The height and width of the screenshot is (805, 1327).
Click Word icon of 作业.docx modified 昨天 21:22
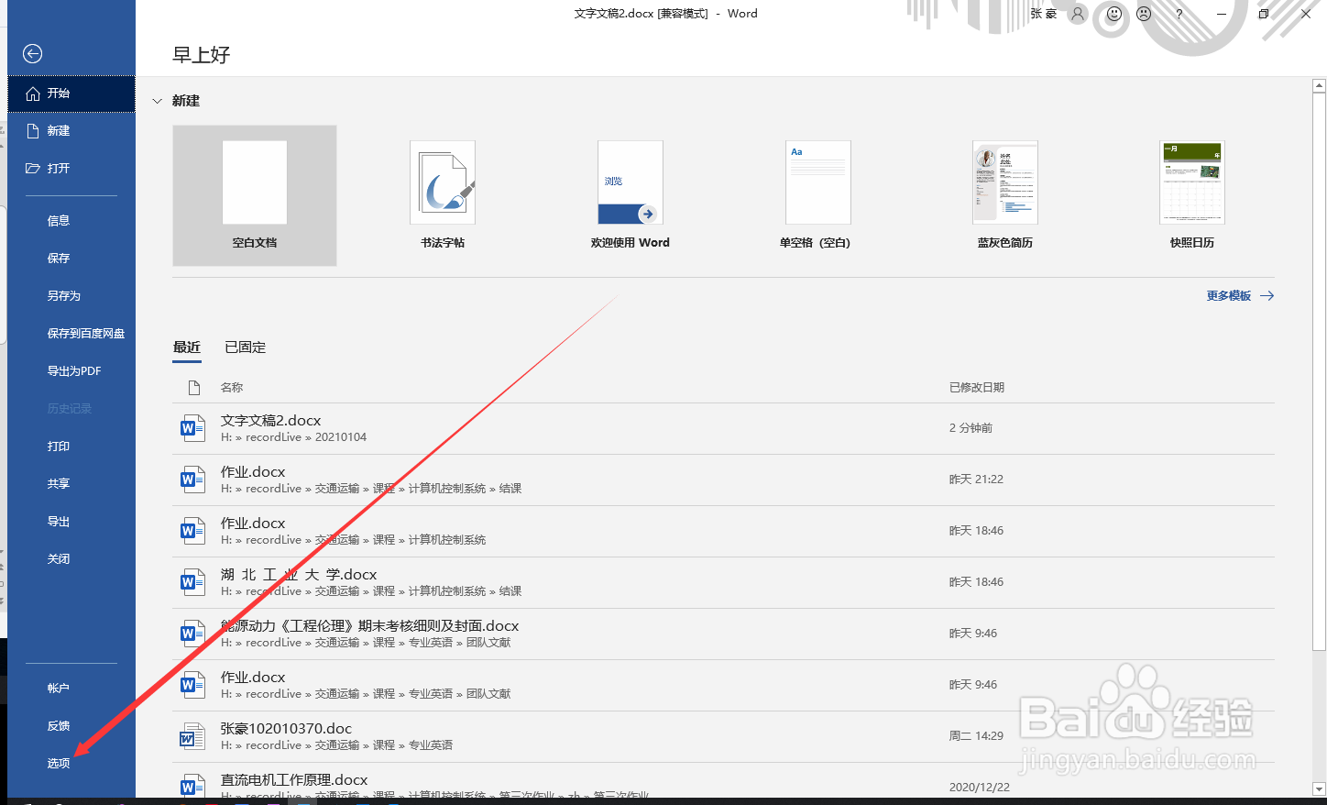coord(191,480)
